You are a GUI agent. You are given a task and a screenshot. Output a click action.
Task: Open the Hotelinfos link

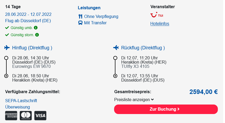[x=160, y=23]
